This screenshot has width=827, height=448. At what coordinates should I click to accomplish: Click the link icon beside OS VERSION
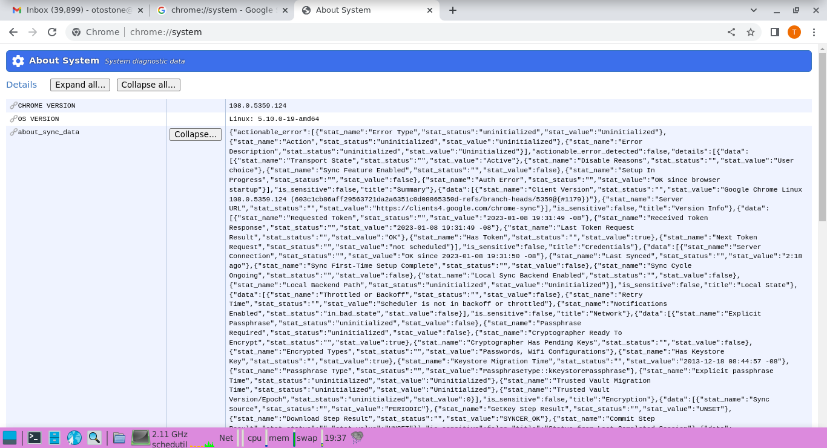point(14,119)
